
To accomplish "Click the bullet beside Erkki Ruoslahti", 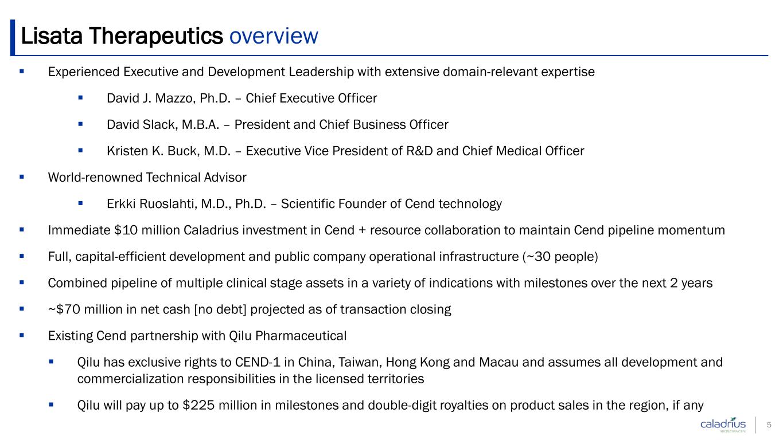I will click(80, 203).
